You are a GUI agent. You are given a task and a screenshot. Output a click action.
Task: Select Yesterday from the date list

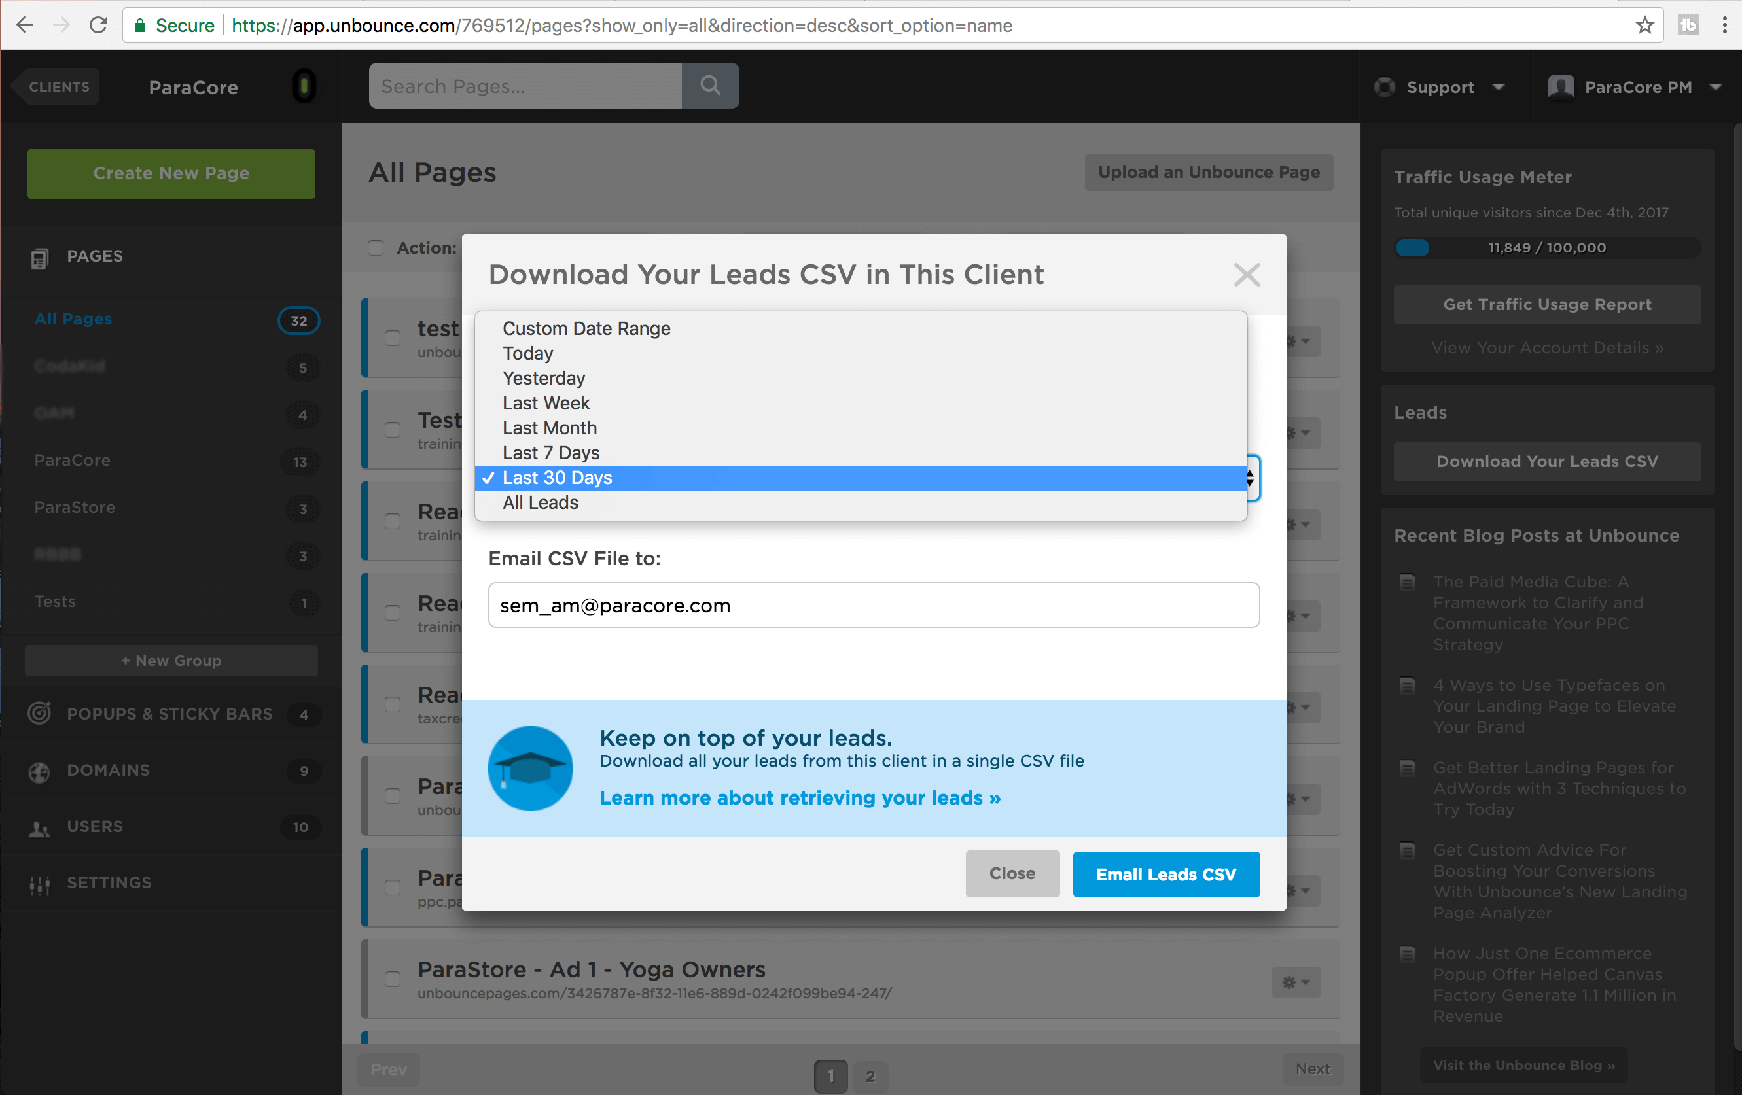(x=861, y=378)
